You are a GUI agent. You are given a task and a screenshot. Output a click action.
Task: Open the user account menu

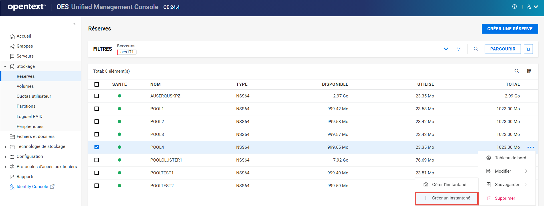[532, 7]
